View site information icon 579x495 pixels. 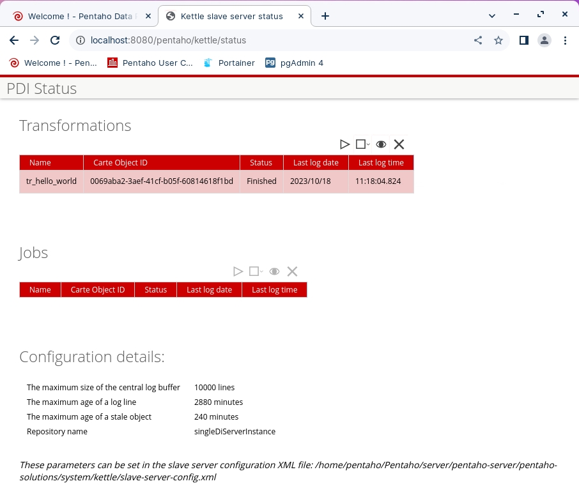(80, 40)
